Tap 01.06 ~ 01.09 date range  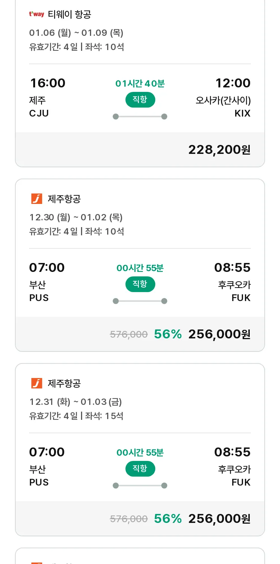click(76, 33)
